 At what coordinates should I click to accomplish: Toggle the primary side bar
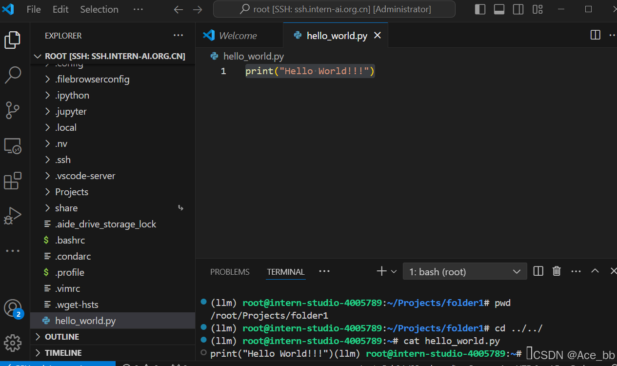pyautogui.click(x=480, y=9)
